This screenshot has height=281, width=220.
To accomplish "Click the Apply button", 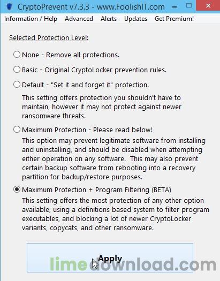I will click(110, 257).
